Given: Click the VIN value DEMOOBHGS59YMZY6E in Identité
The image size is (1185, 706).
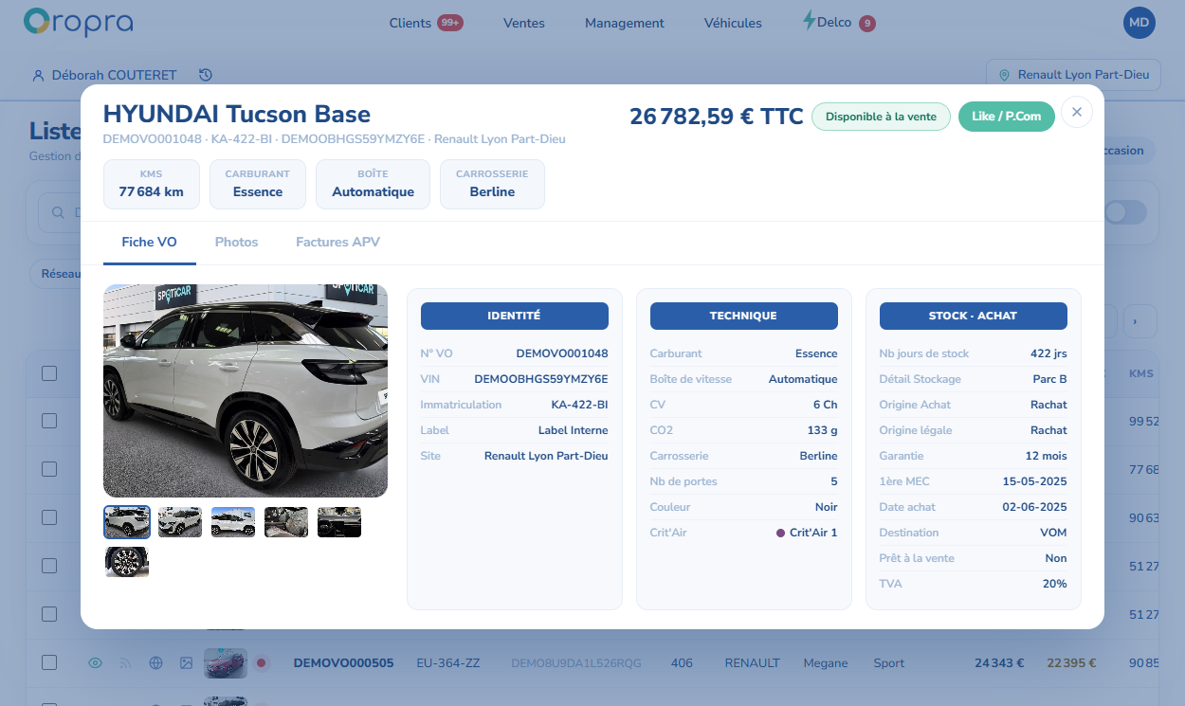Looking at the screenshot, I should [541, 379].
